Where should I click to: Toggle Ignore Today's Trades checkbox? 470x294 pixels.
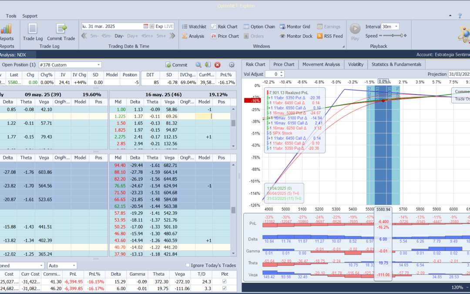[188, 265]
